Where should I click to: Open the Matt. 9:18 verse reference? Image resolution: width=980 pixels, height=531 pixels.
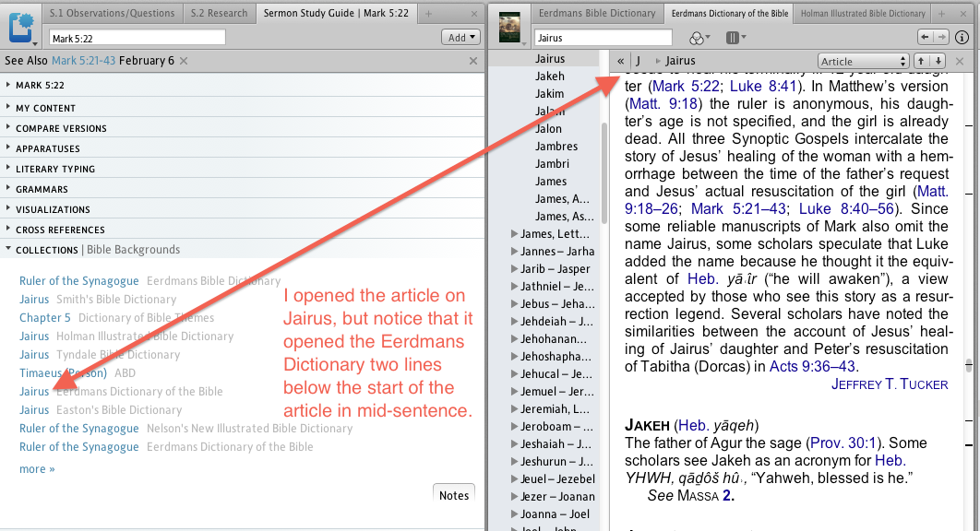pos(665,103)
